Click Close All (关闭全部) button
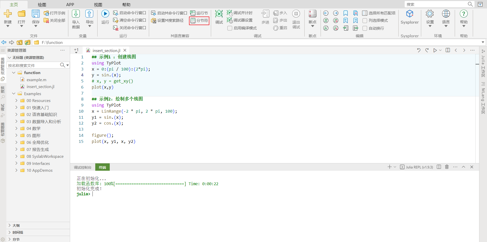This screenshot has width=487, height=242. point(55,21)
